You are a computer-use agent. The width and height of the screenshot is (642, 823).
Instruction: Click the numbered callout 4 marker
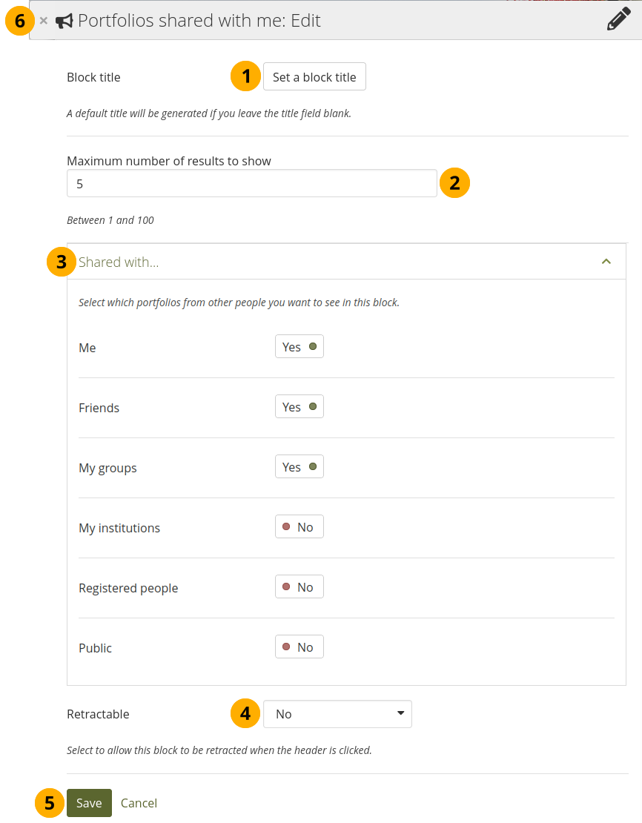coord(245,713)
